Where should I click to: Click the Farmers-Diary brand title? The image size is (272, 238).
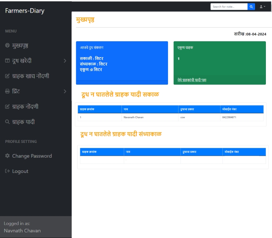coord(24,11)
